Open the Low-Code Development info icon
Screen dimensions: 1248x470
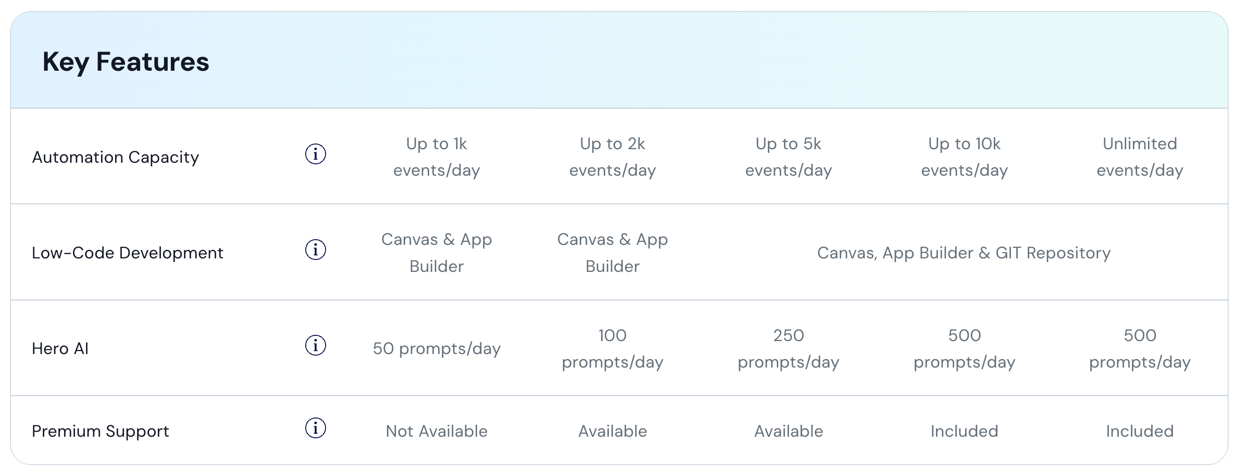pos(315,250)
